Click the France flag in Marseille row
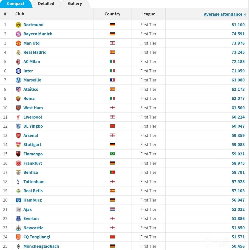Image resolution: width=249 pixels, height=250 pixels. click(112, 80)
